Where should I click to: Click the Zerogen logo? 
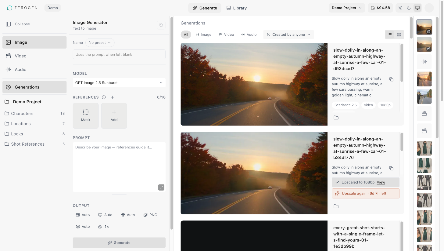click(22, 8)
